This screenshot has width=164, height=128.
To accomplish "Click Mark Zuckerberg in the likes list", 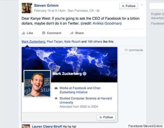I will coord(33,42).
